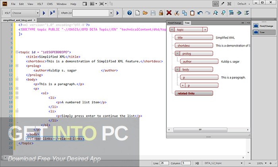
Task: Click the padlock lock icon in the toolbar
Action: (x=161, y=13)
